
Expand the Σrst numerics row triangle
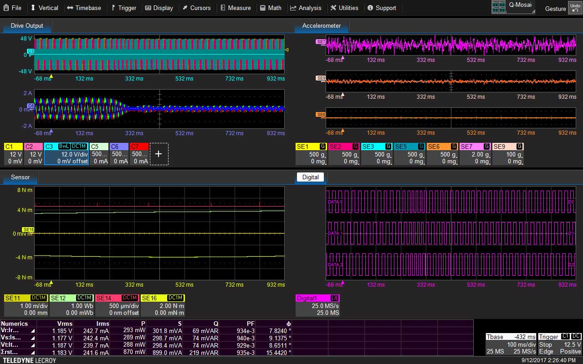pyautogui.click(x=32, y=352)
